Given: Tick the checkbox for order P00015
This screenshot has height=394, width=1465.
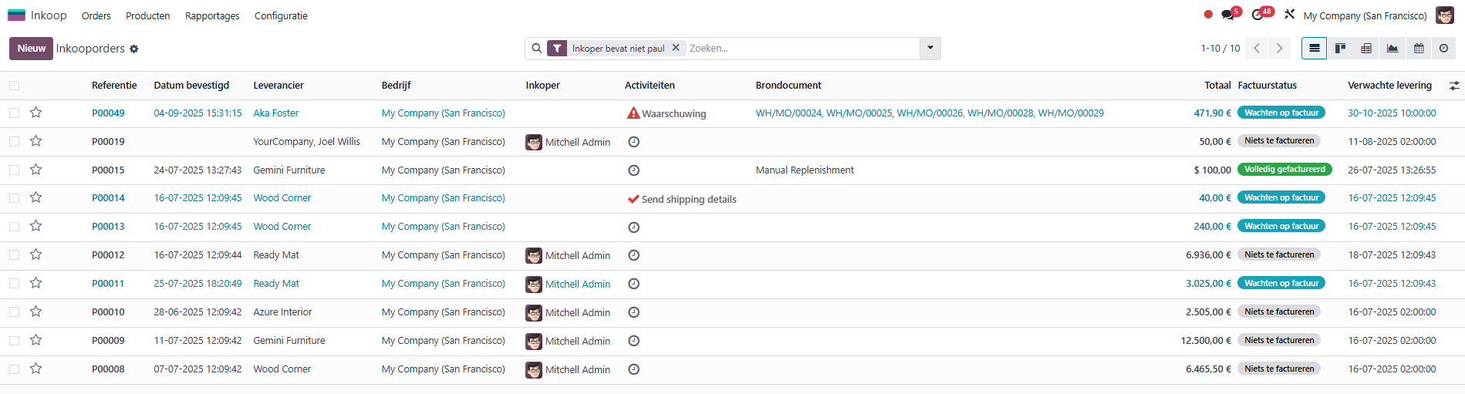Looking at the screenshot, I should point(15,170).
